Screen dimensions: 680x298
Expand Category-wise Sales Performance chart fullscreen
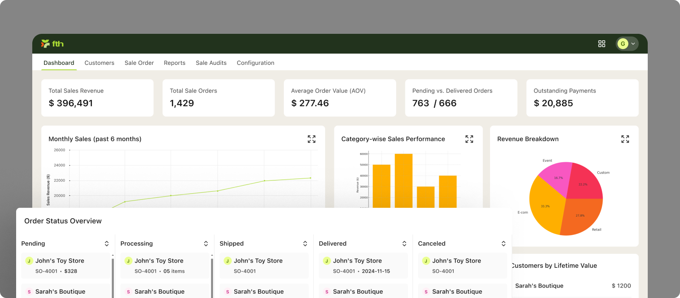point(469,139)
